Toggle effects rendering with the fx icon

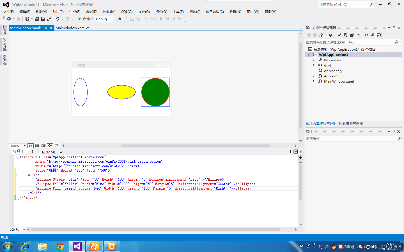pos(31,146)
